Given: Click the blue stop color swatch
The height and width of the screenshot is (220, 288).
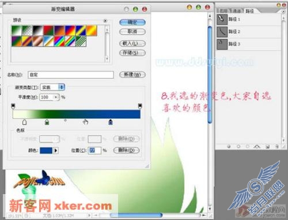Looking at the screenshot, I should pyautogui.click(x=46, y=150).
